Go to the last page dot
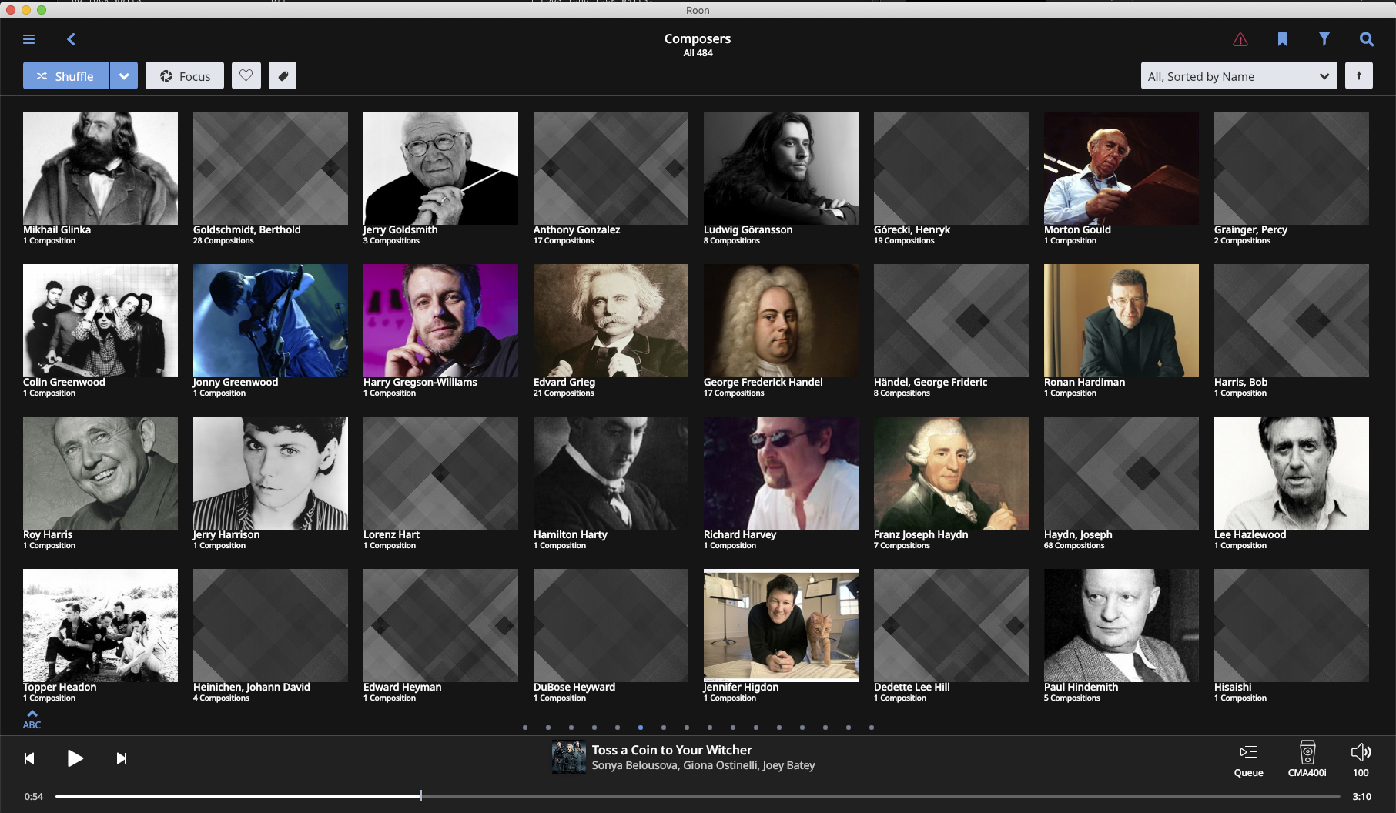 pyautogui.click(x=872, y=728)
